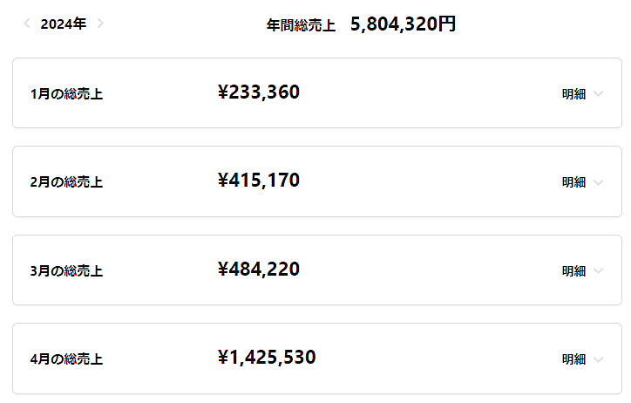Image resolution: width=631 pixels, height=403 pixels.
Task: Click January's amount ¥233,360
Action: point(259,92)
